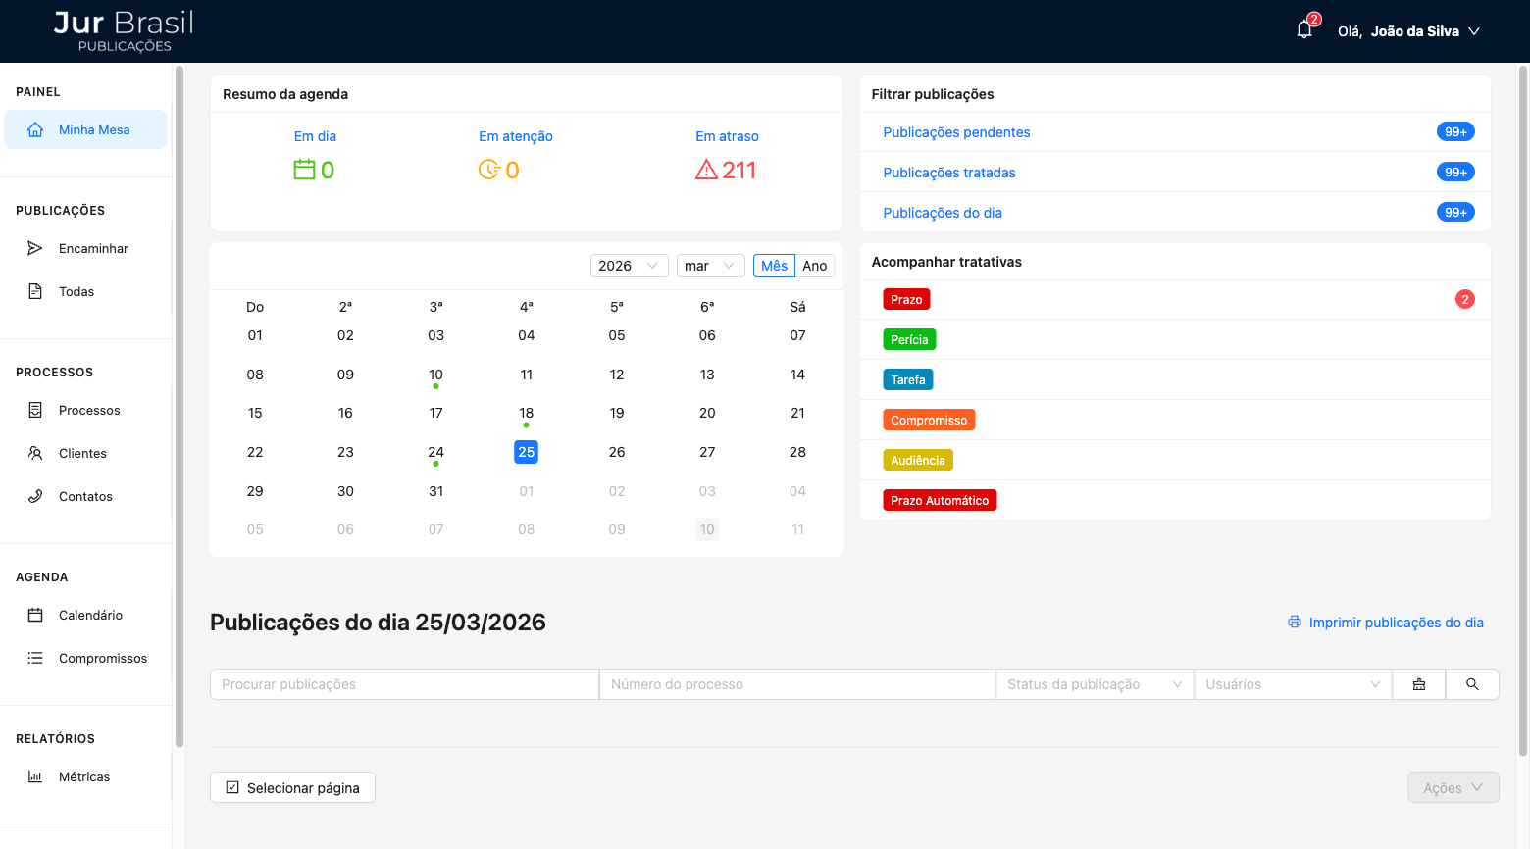Switch calendar view to Ano
This screenshot has height=849, width=1530.
(x=815, y=265)
